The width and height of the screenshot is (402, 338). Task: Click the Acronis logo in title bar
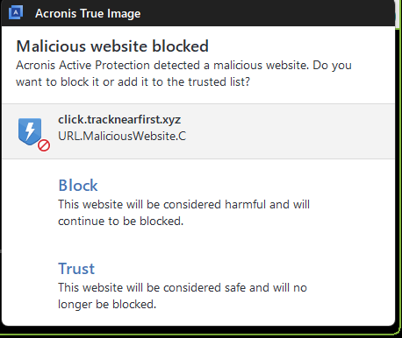click(x=16, y=13)
